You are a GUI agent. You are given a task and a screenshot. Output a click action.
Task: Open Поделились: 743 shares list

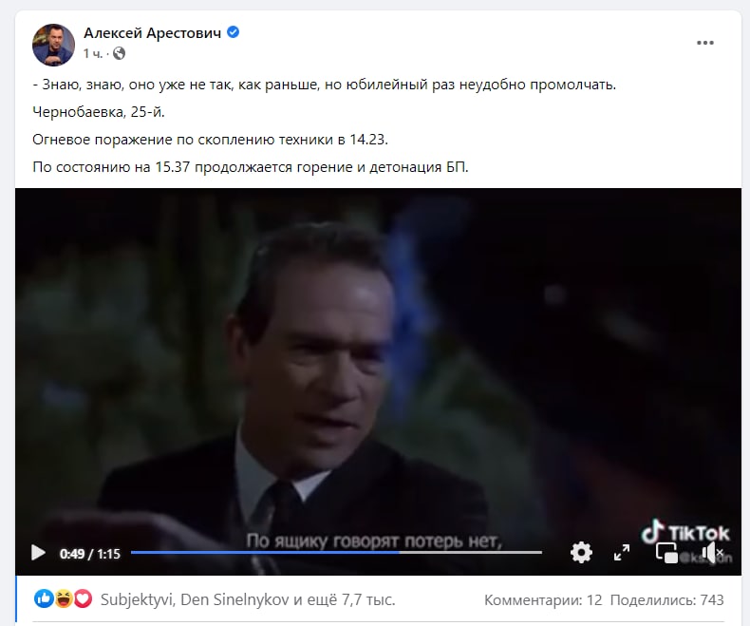pos(666,599)
